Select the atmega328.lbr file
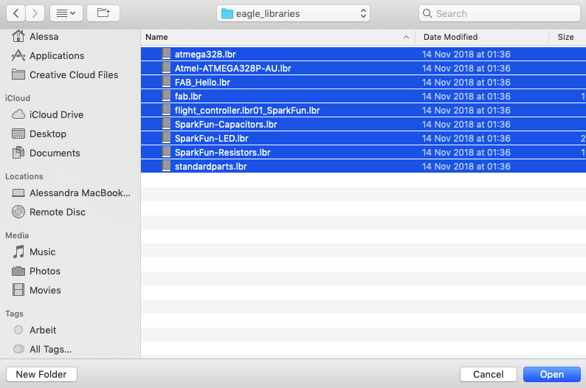586x388 pixels. tap(363, 54)
